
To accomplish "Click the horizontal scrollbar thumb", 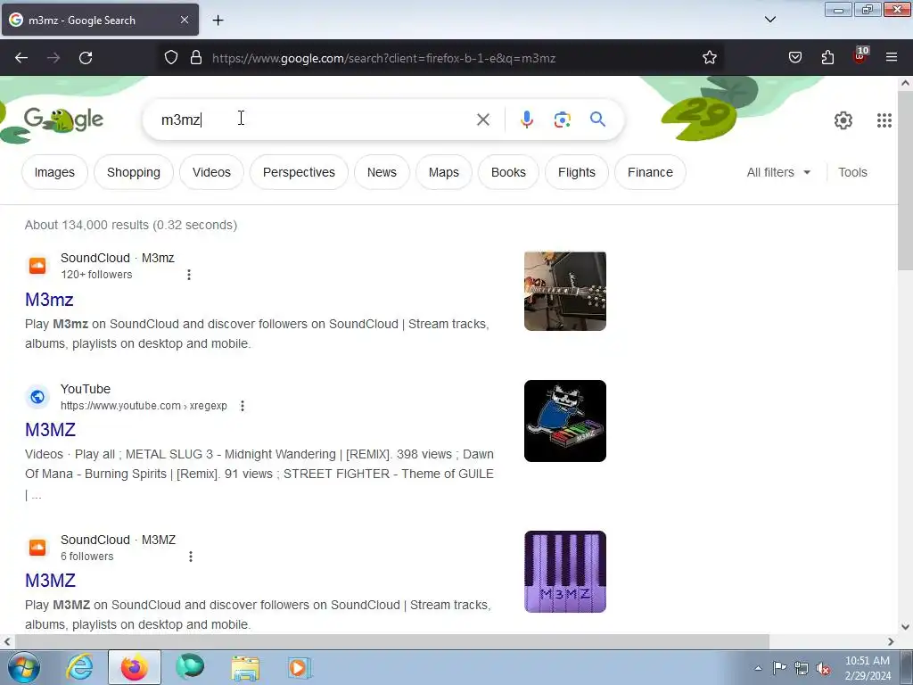I will coord(391,641).
